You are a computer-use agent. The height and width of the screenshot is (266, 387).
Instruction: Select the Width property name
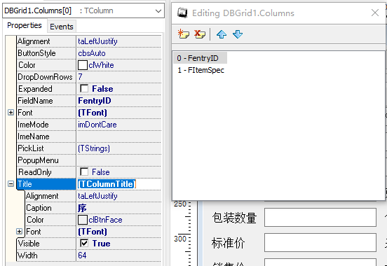tap(27, 255)
